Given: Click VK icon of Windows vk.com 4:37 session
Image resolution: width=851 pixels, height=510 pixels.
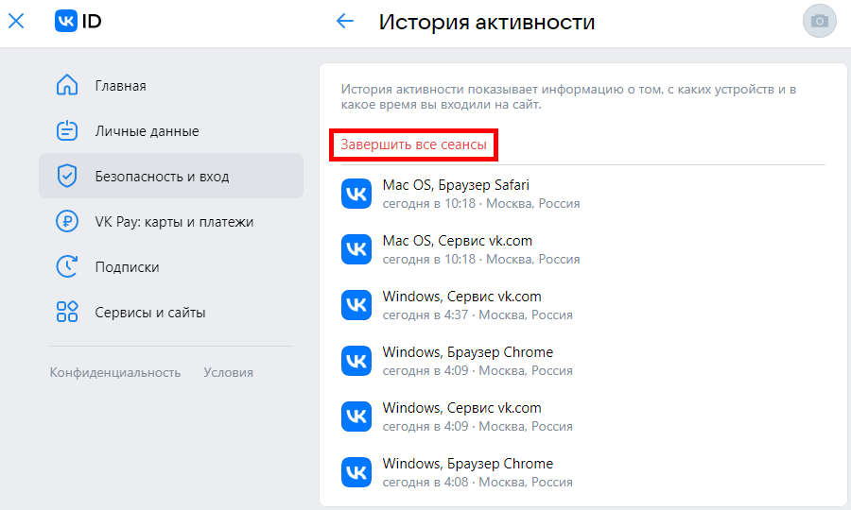Looking at the screenshot, I should pos(356,305).
